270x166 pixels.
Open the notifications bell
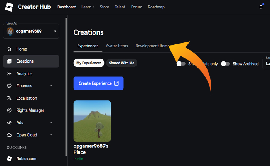pos(261,7)
